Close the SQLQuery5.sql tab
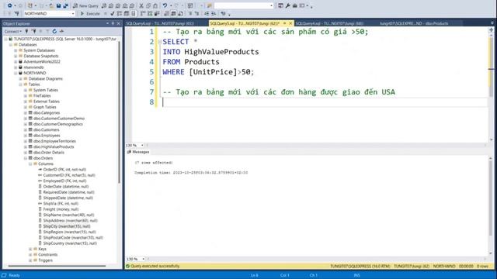497x279 pixels. [x=290, y=23]
